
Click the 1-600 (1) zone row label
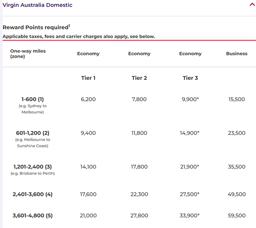[x=33, y=99]
